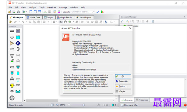The height and width of the screenshot is (112, 187).
Task: Click the blue checkmark icon beside search field
Action: click(x=98, y=12)
